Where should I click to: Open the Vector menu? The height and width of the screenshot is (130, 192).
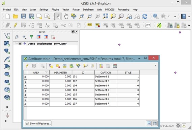click(66, 9)
